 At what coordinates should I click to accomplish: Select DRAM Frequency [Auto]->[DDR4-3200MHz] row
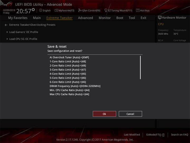point(75,86)
